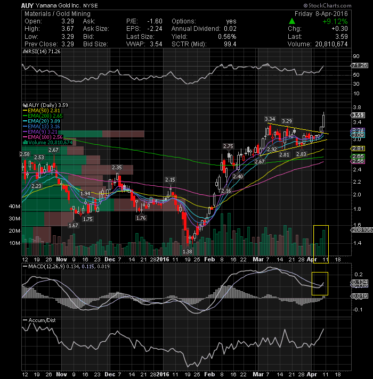Click the green Volume 20,810,674 legend text
Image resolution: width=373 pixels, height=379 pixels.
tap(50, 142)
